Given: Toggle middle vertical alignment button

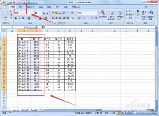Looking at the screenshot, I should point(56,13).
